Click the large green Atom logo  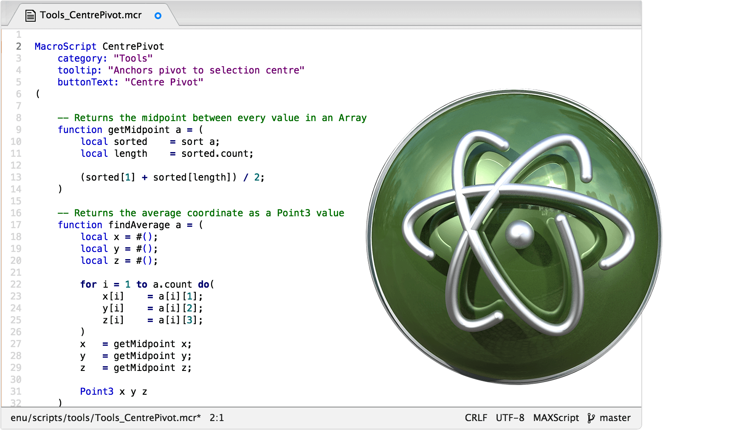514,237
